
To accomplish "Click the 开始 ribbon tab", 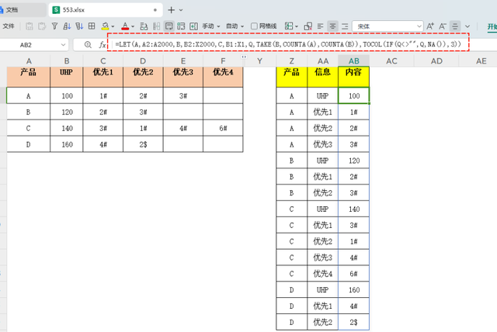I will coord(492,26).
